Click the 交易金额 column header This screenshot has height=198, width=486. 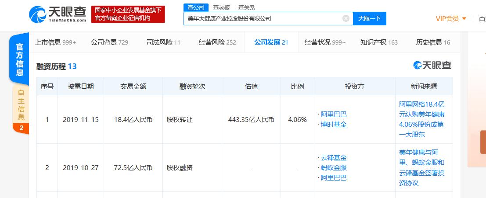click(x=133, y=87)
